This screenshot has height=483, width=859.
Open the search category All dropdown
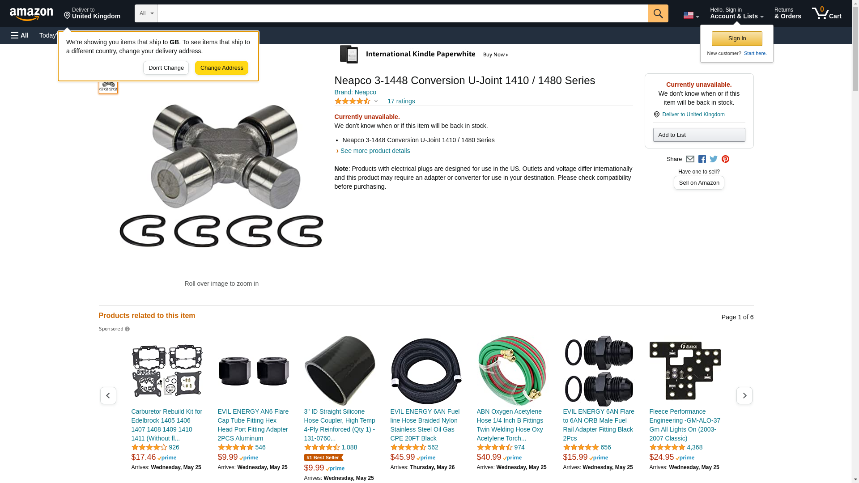click(146, 13)
